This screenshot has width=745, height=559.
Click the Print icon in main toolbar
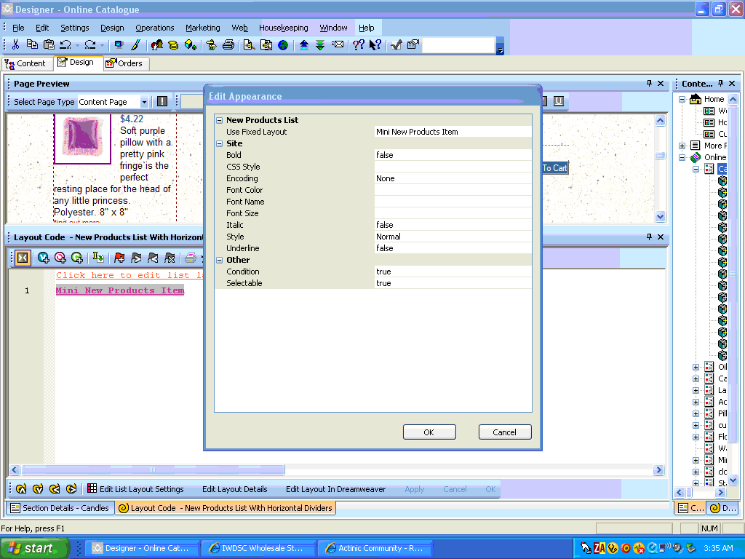click(x=228, y=45)
